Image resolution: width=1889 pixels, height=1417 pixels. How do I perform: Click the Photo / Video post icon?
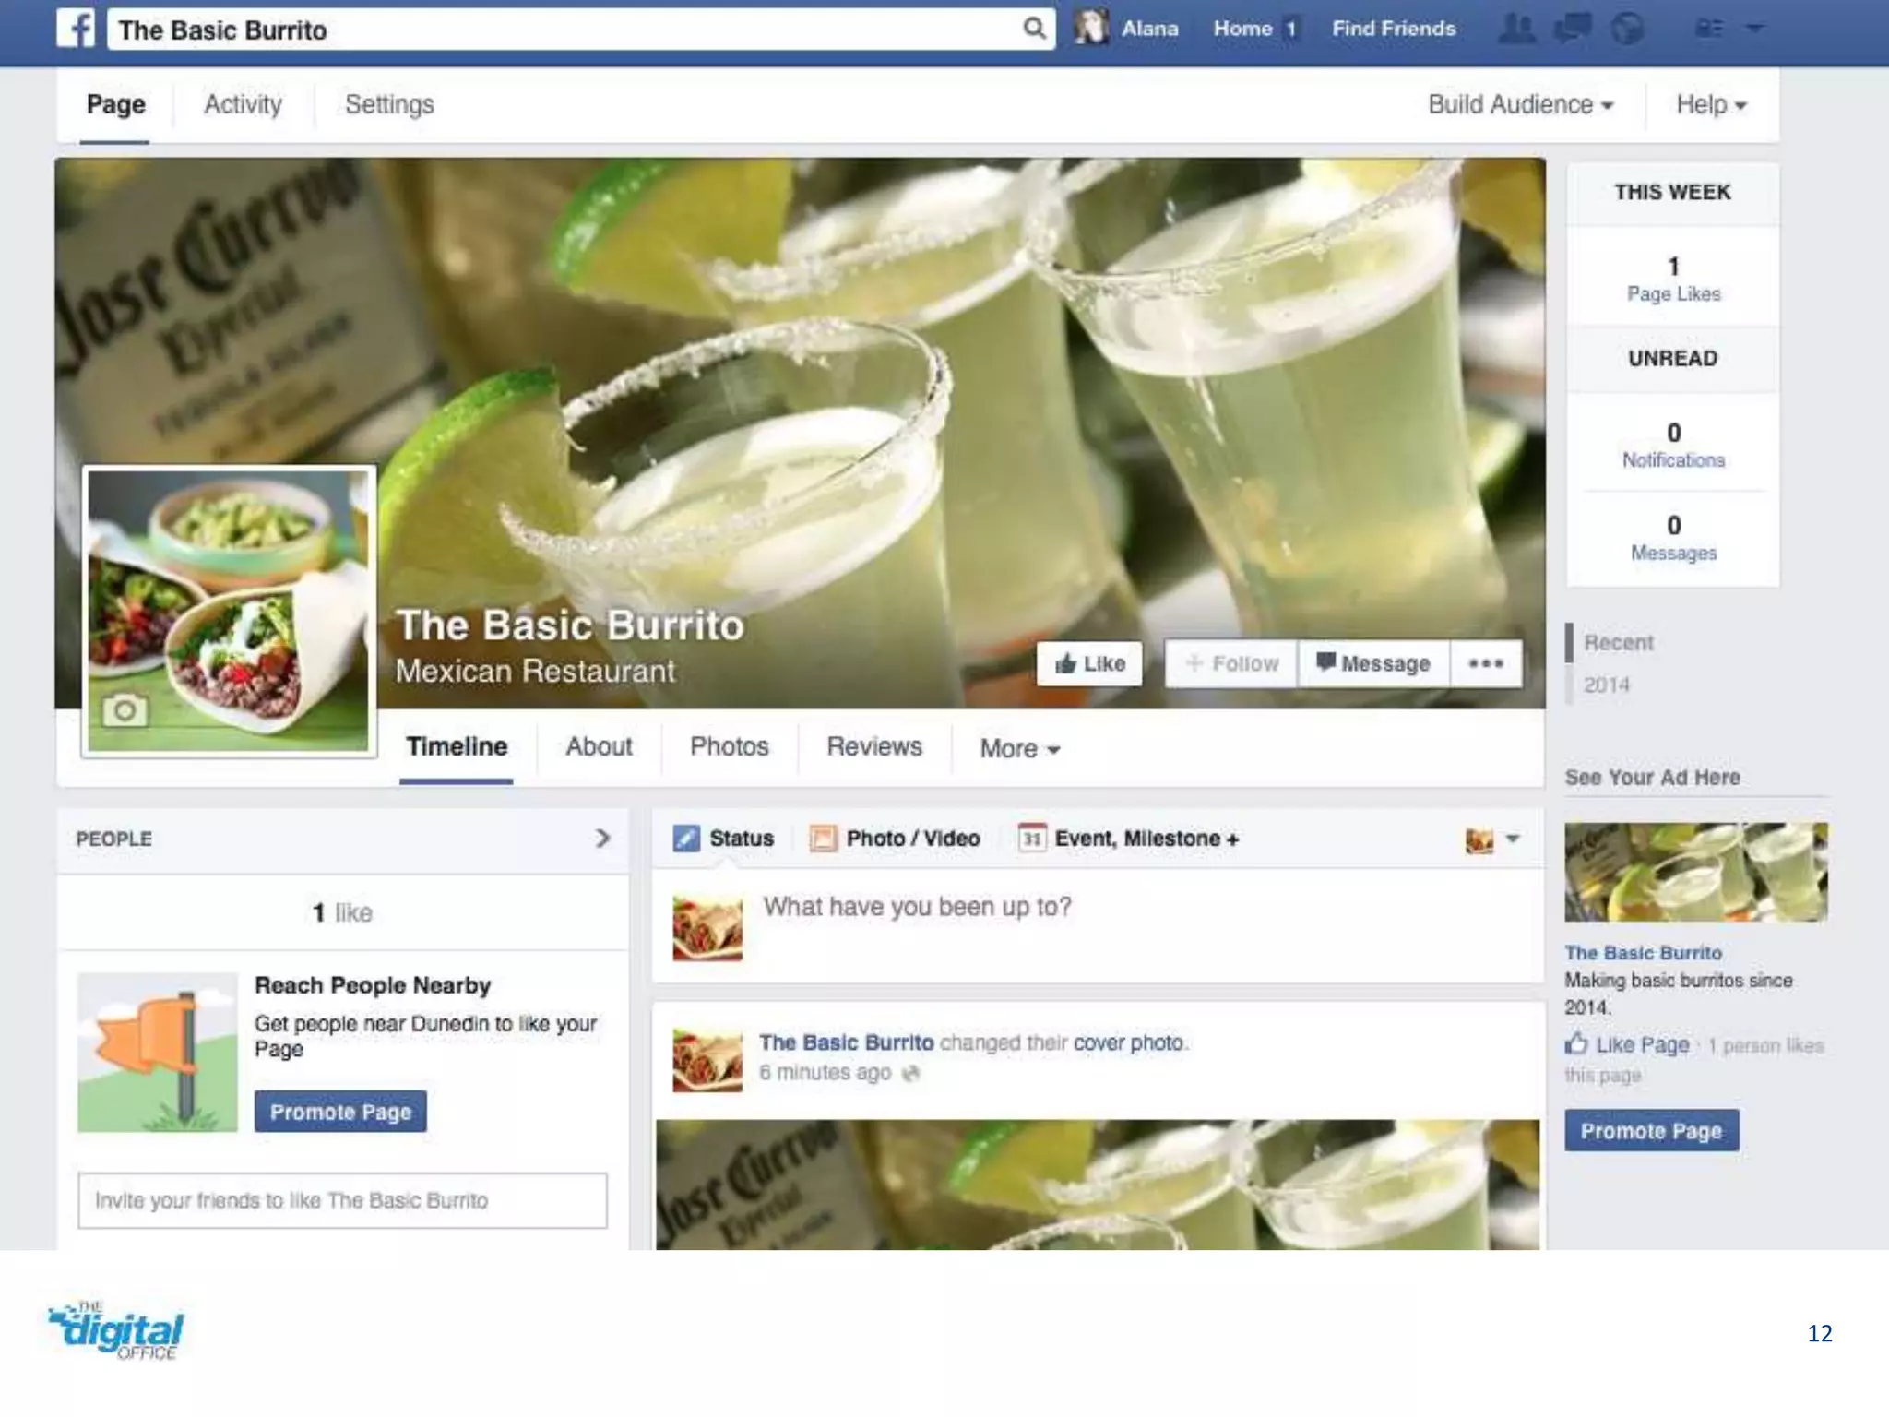tap(822, 839)
